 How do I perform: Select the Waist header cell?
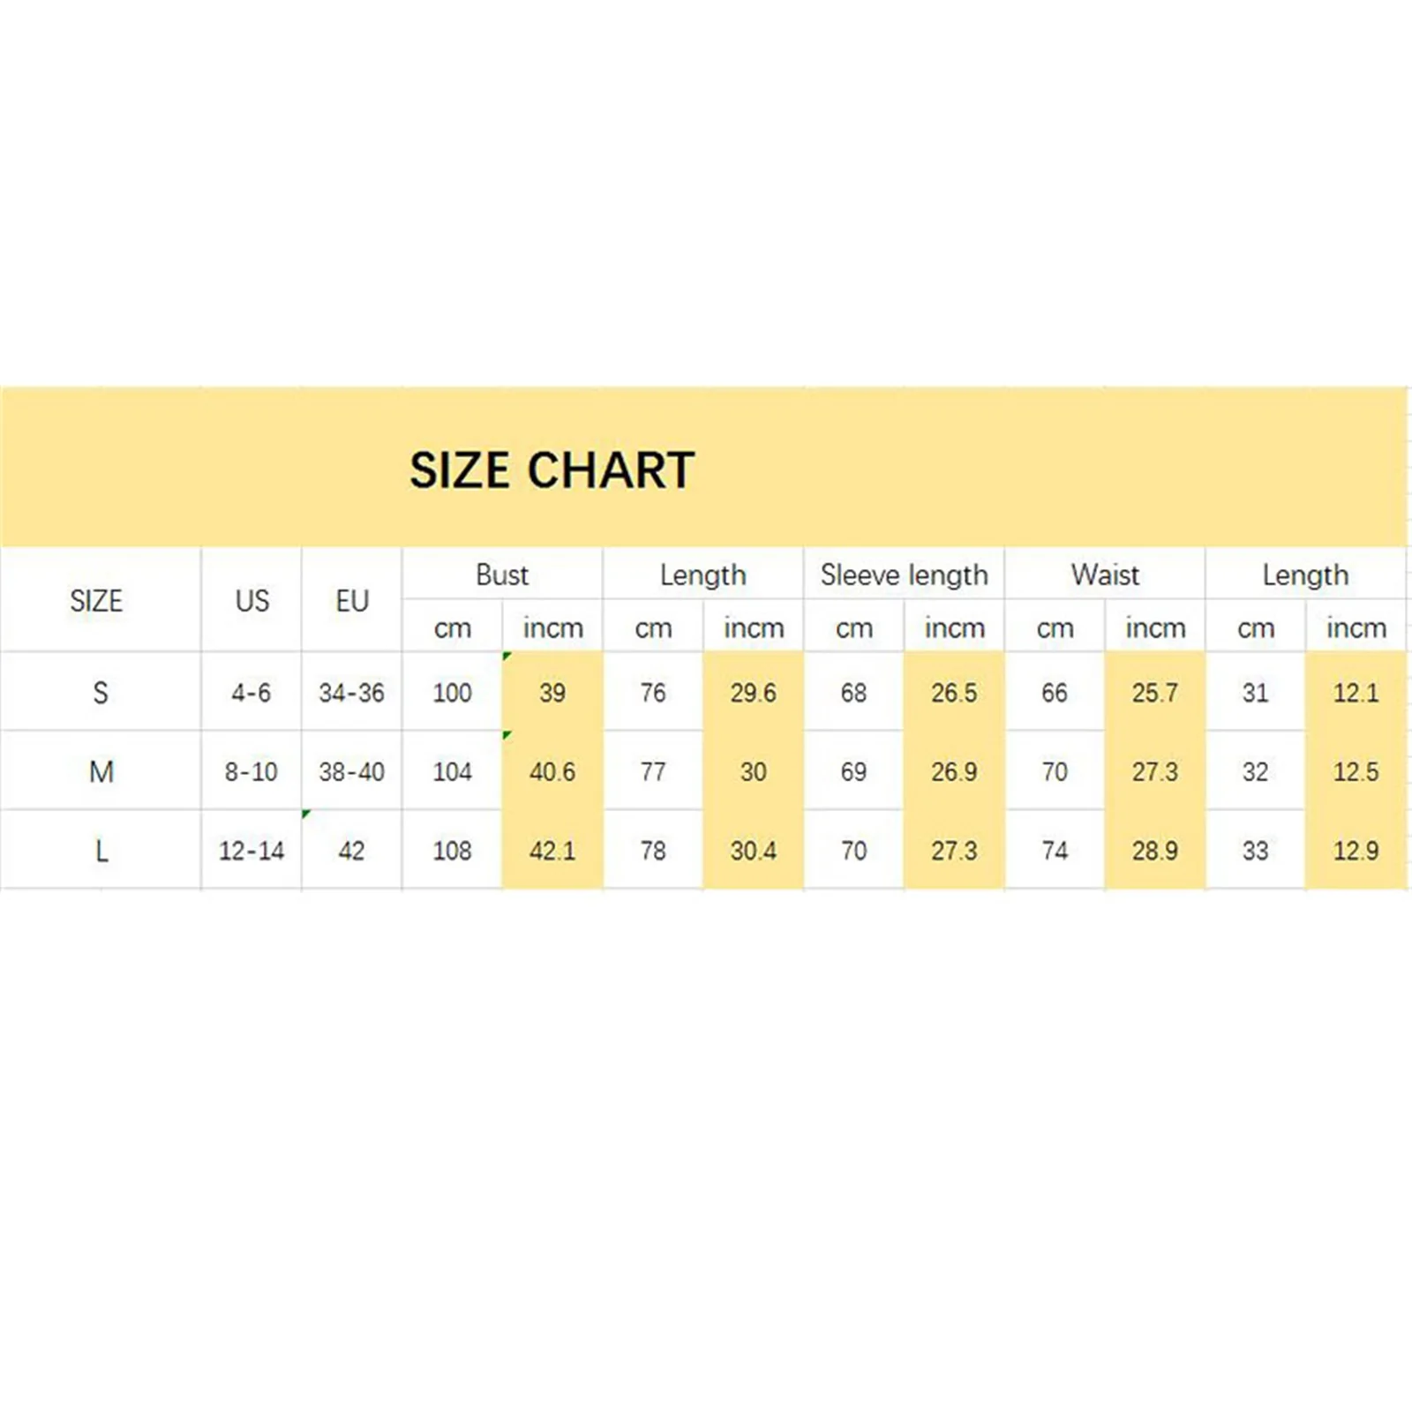tap(1105, 575)
